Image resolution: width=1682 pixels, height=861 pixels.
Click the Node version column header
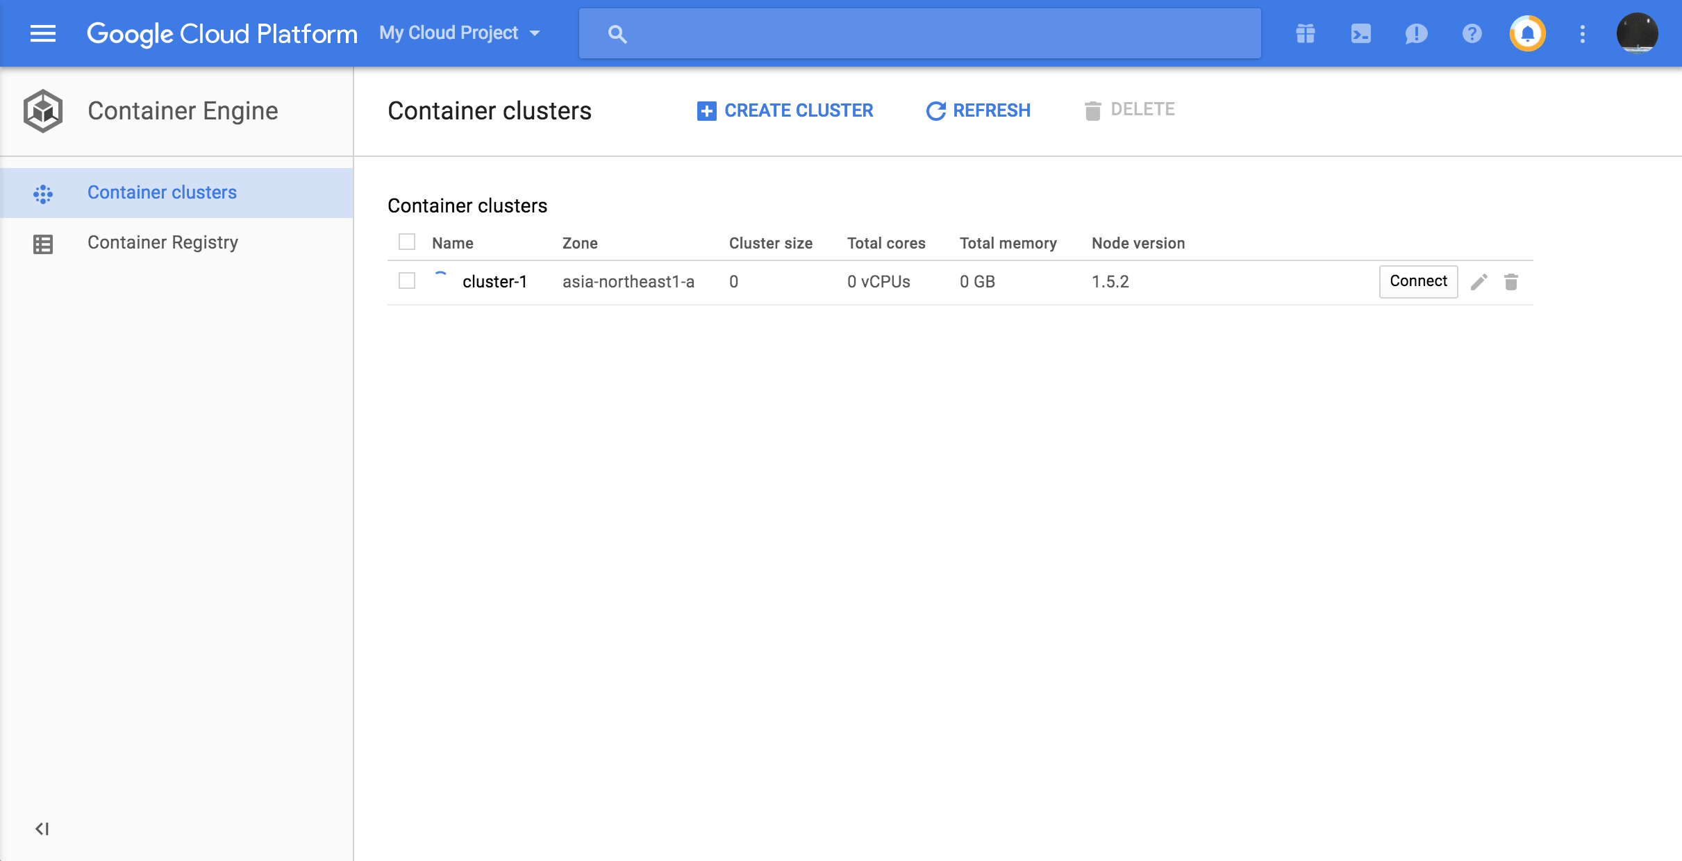point(1138,243)
